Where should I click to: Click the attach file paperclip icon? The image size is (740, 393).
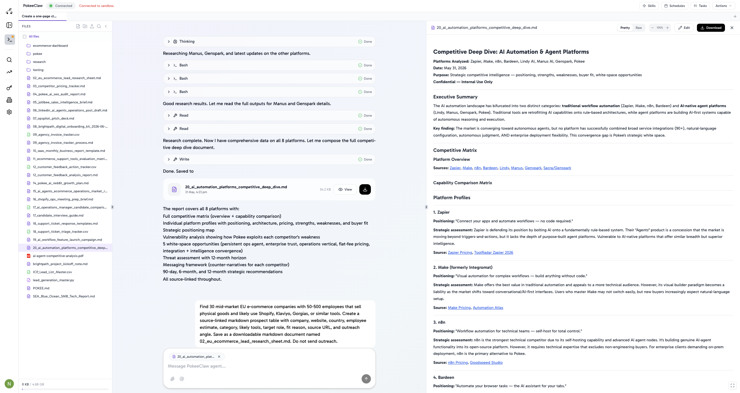coord(173,379)
